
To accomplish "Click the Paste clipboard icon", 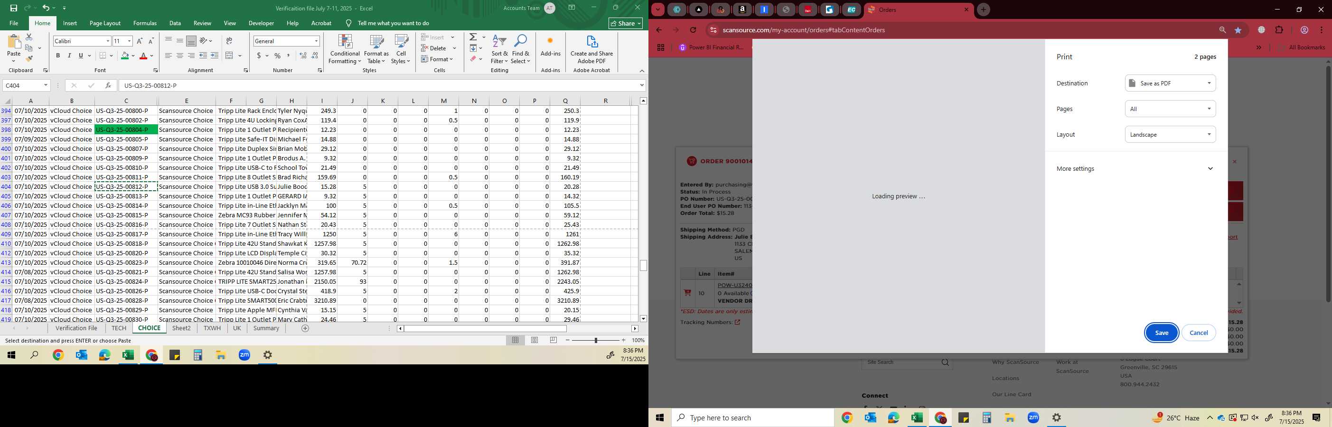I will click(14, 42).
